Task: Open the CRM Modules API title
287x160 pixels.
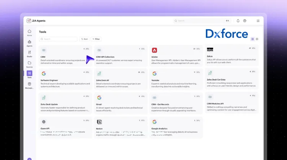Action: coord(215,104)
